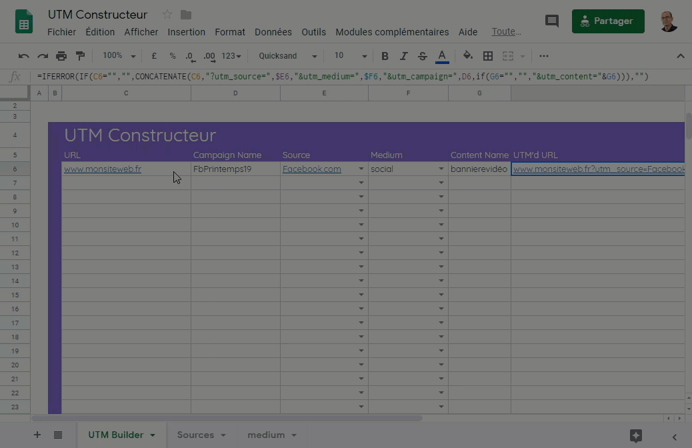This screenshot has height=448, width=692.
Task: Select the paint format roller icon
Action: tap(80, 56)
